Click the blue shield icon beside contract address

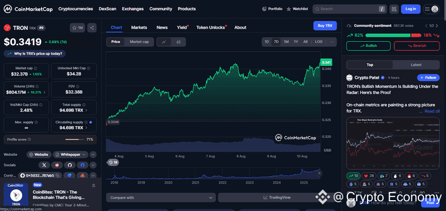tap(69, 175)
